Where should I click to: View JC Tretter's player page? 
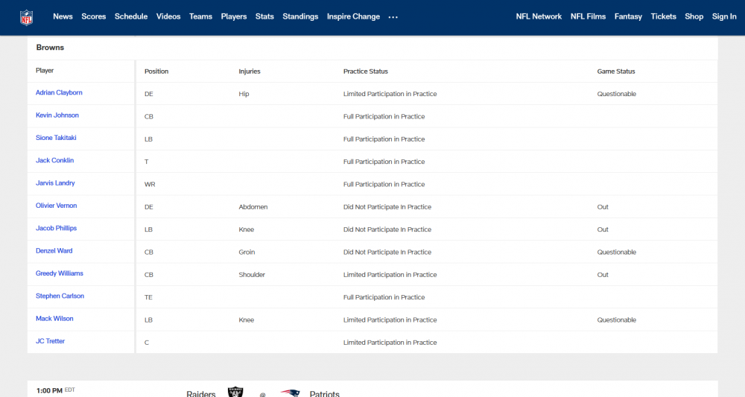pos(51,341)
